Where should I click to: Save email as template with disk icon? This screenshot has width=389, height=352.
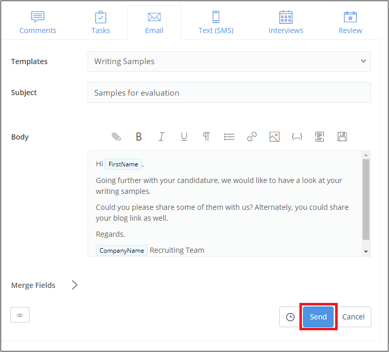(x=342, y=137)
